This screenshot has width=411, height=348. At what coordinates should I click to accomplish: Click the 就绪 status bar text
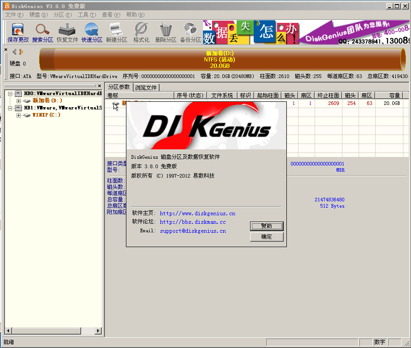click(x=9, y=342)
